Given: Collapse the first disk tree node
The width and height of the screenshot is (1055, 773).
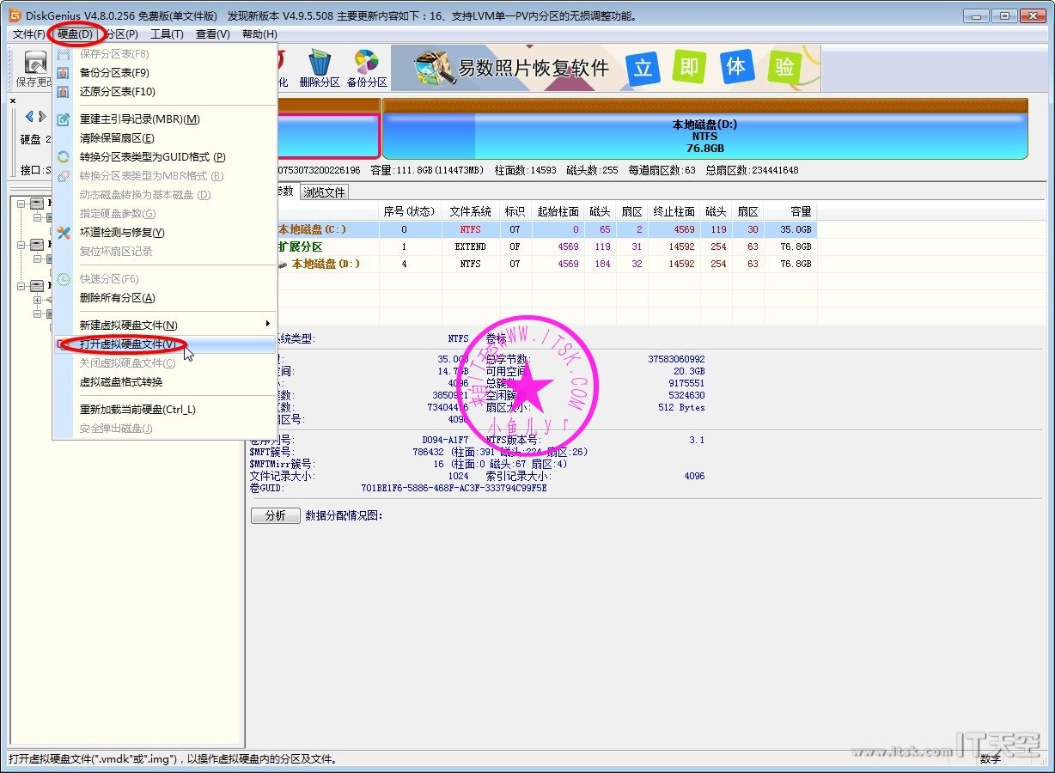Looking at the screenshot, I should pos(21,204).
